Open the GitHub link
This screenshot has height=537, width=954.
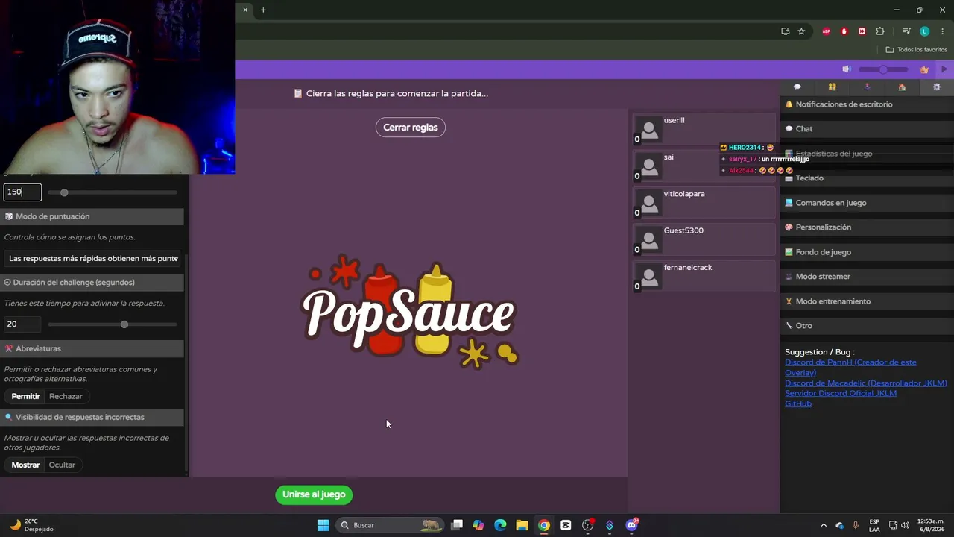(798, 403)
